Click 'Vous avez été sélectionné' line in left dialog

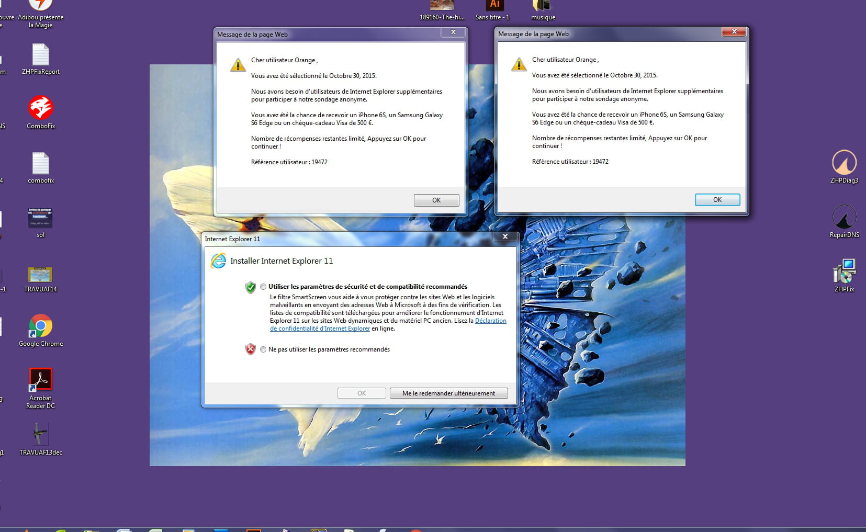pyautogui.click(x=314, y=76)
